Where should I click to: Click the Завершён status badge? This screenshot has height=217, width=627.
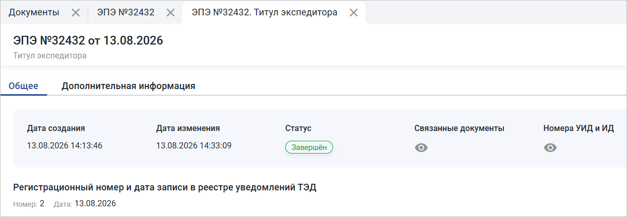click(309, 147)
